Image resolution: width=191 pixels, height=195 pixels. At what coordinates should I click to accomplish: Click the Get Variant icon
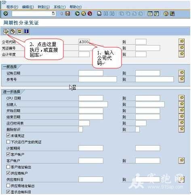pyautogui.click(x=13, y=31)
